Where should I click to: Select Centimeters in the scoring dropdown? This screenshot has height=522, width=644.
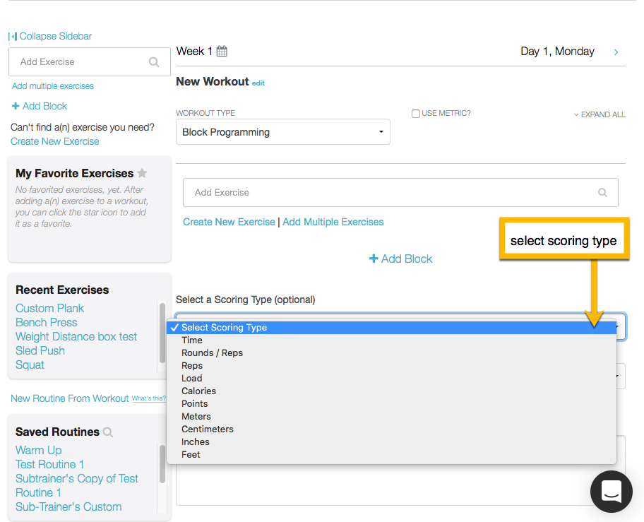click(207, 429)
